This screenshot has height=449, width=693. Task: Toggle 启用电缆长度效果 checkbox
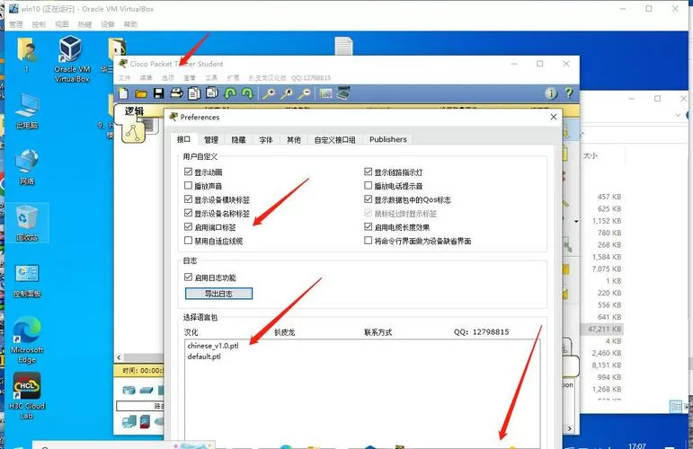[x=369, y=226]
